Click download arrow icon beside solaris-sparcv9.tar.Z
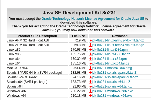The width and height of the screenshot is (158, 100). point(90,73)
